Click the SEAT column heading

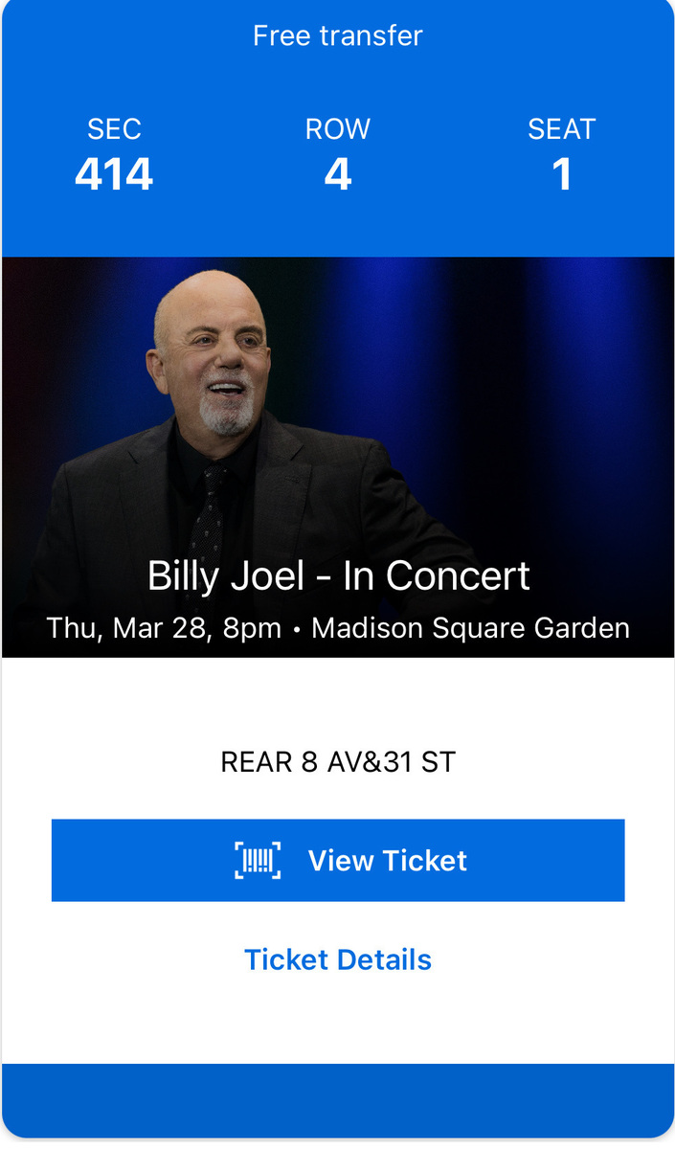pyautogui.click(x=563, y=128)
